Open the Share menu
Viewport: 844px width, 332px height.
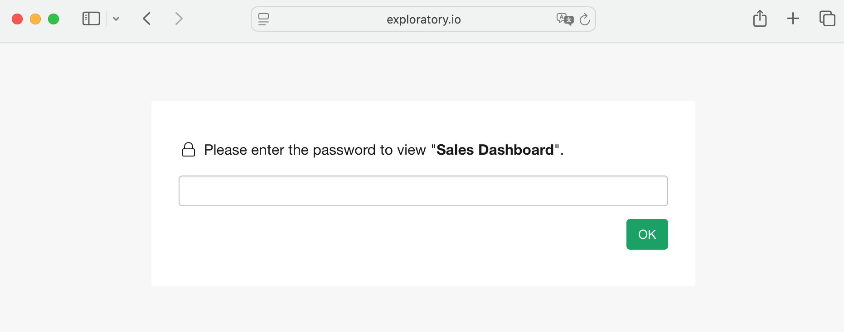point(760,19)
